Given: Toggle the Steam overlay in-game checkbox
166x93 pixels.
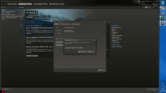Looking at the screenshot, I should (57, 39).
